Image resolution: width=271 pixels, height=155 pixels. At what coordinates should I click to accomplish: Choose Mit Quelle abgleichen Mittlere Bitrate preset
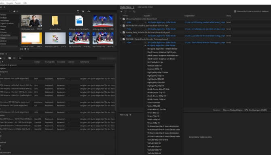pos(162,49)
